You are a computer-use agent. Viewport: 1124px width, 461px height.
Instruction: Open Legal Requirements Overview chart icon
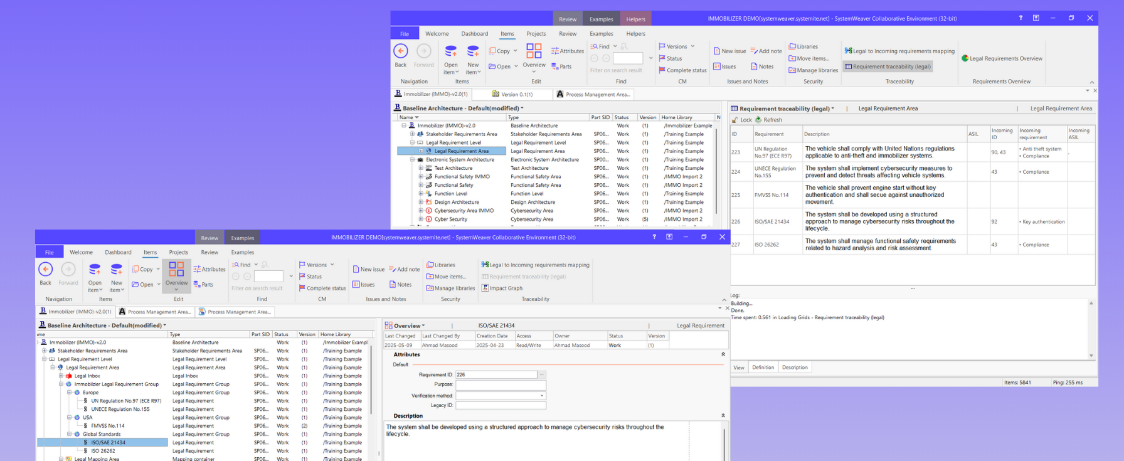pos(965,58)
